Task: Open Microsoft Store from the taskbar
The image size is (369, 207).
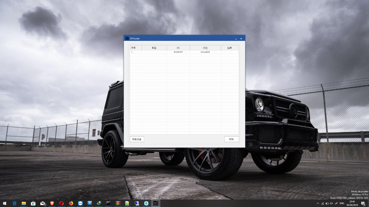Action: point(33,203)
